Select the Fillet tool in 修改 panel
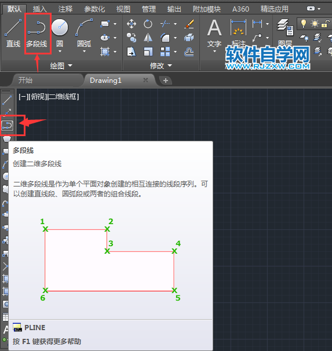 [x=165, y=38]
